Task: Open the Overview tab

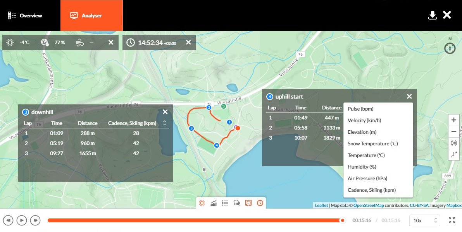Action: coord(25,15)
